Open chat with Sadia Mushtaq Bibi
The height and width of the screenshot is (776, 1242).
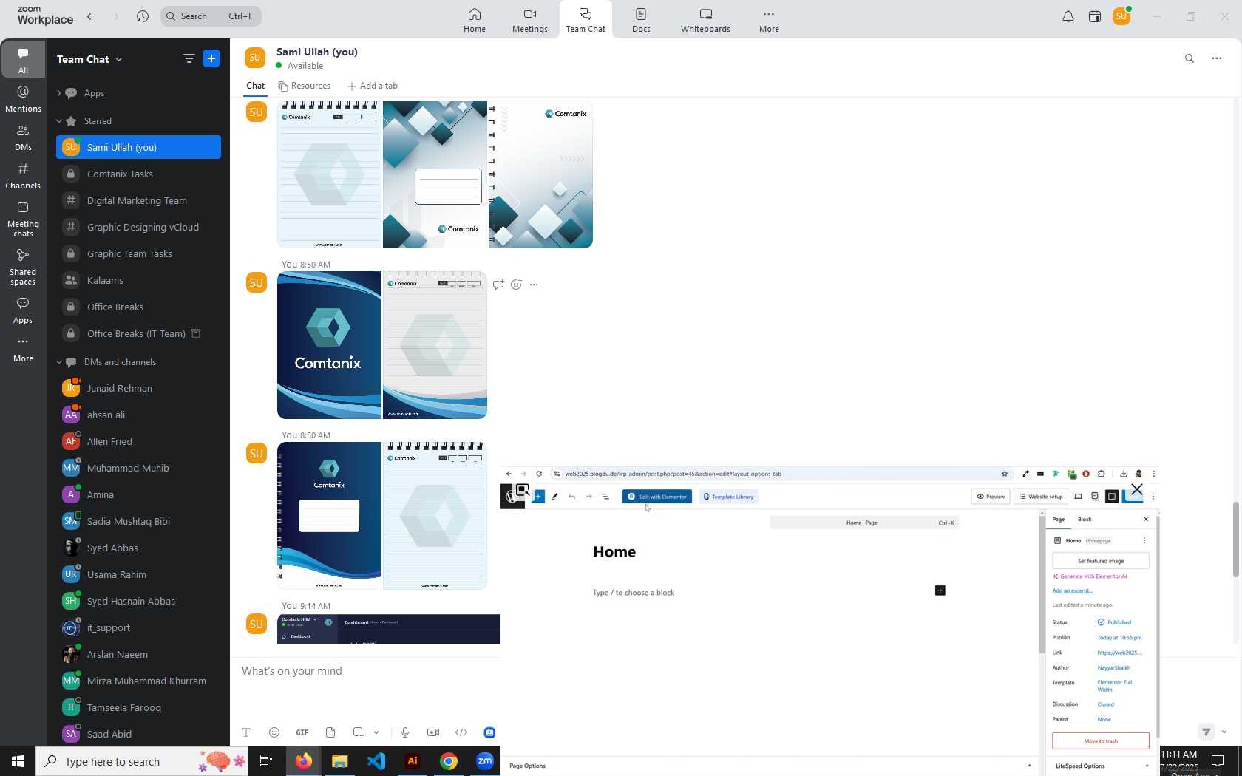click(138, 521)
